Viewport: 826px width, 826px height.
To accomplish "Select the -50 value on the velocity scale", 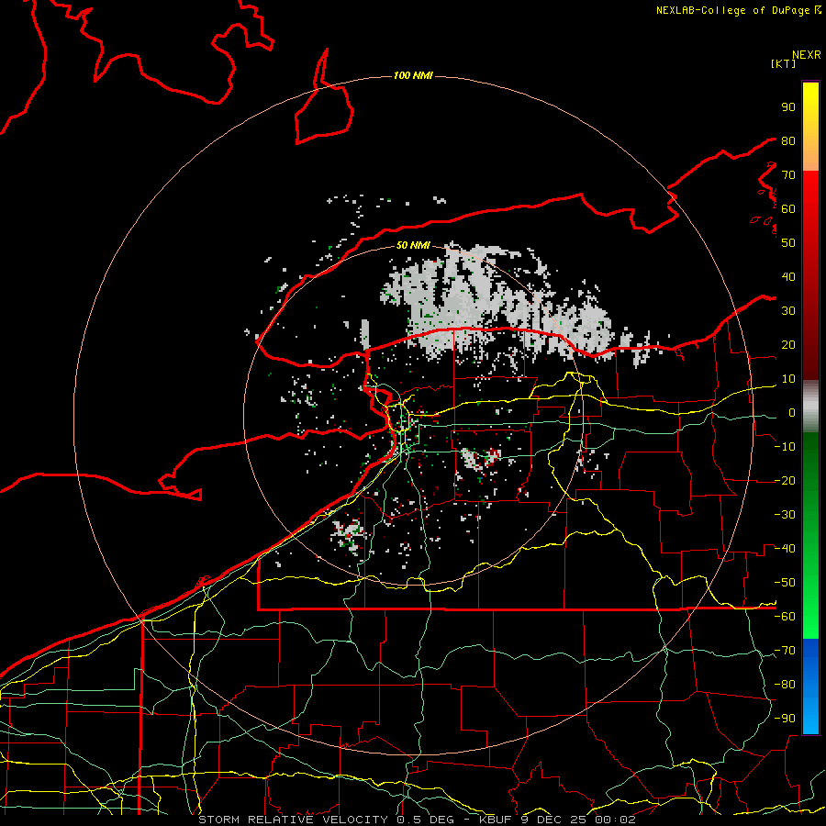I will 786,583.
